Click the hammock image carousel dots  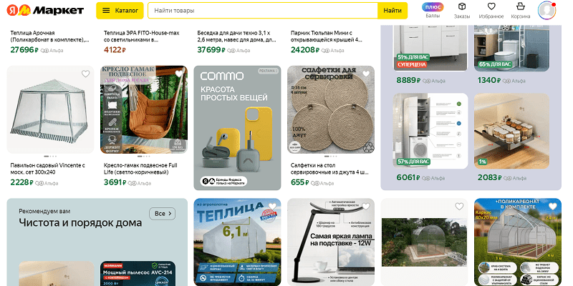click(144, 156)
